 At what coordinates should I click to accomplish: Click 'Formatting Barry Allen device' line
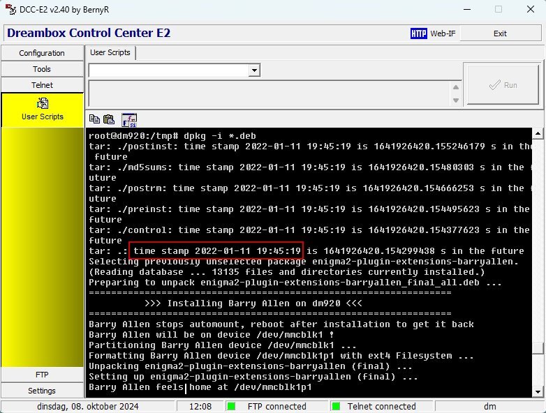point(281,356)
